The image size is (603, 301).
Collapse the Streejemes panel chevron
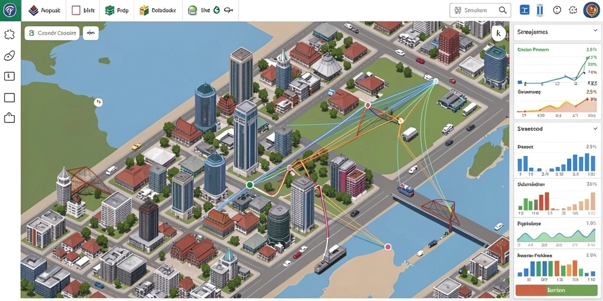point(595,32)
